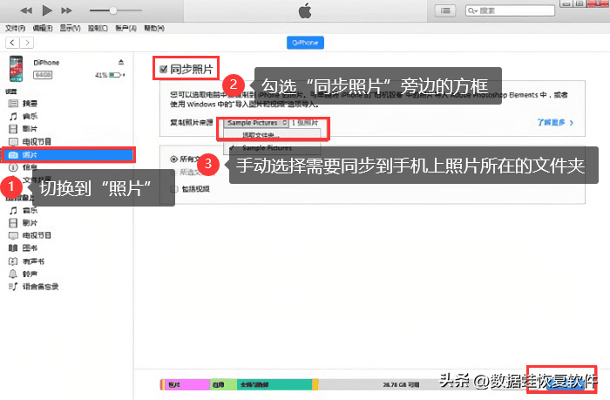Expand the Sample Pictures source dropdown
This screenshot has width=610, height=400.
[256, 123]
